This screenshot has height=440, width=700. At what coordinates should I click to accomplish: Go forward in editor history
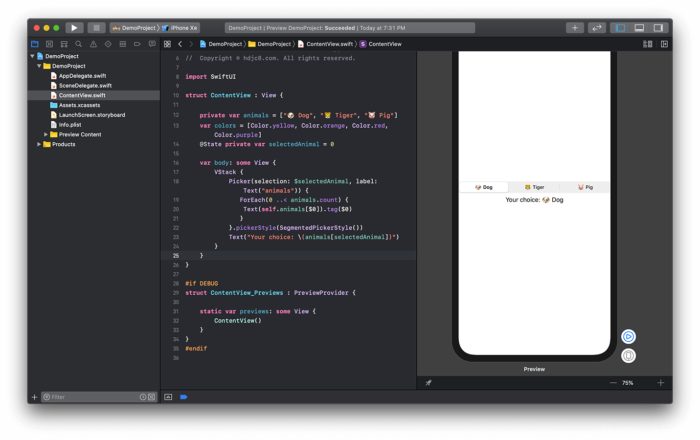(191, 44)
